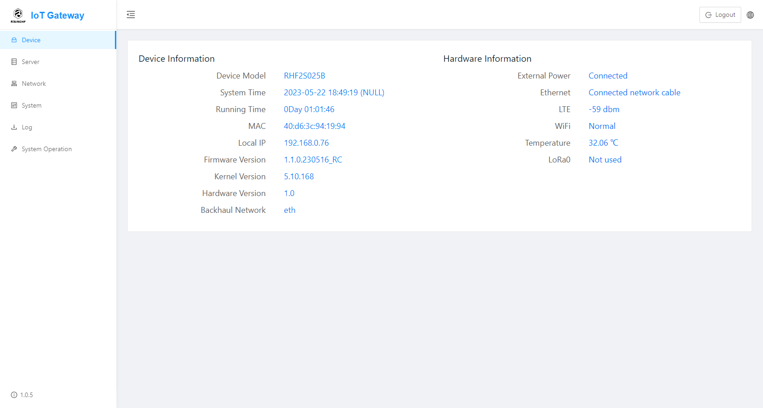Click the System Operation wrench icon
This screenshot has height=408, width=763.
click(14, 149)
